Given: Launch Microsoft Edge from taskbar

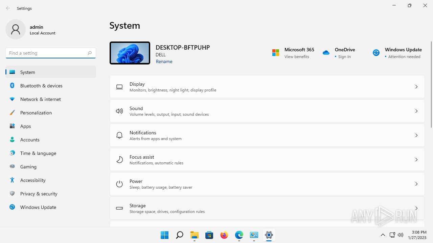Looking at the screenshot, I should [239, 235].
